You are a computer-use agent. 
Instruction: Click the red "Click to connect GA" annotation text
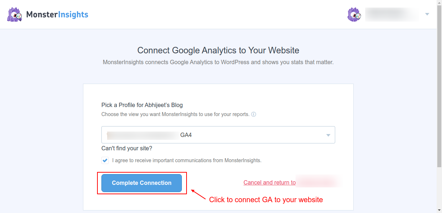(x=266, y=200)
